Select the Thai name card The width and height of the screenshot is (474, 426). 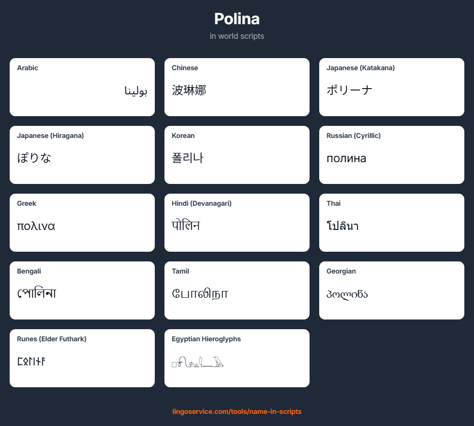click(392, 223)
